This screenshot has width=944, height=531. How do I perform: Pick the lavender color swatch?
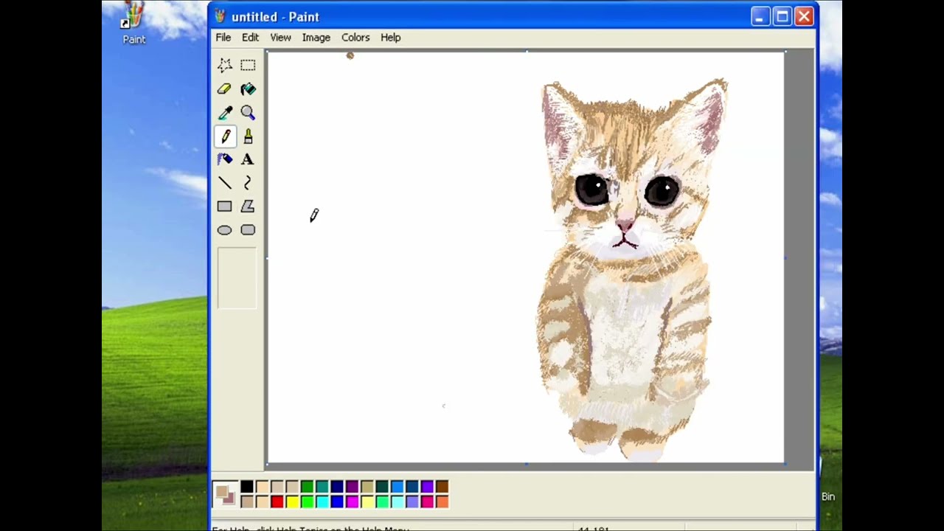point(412,502)
